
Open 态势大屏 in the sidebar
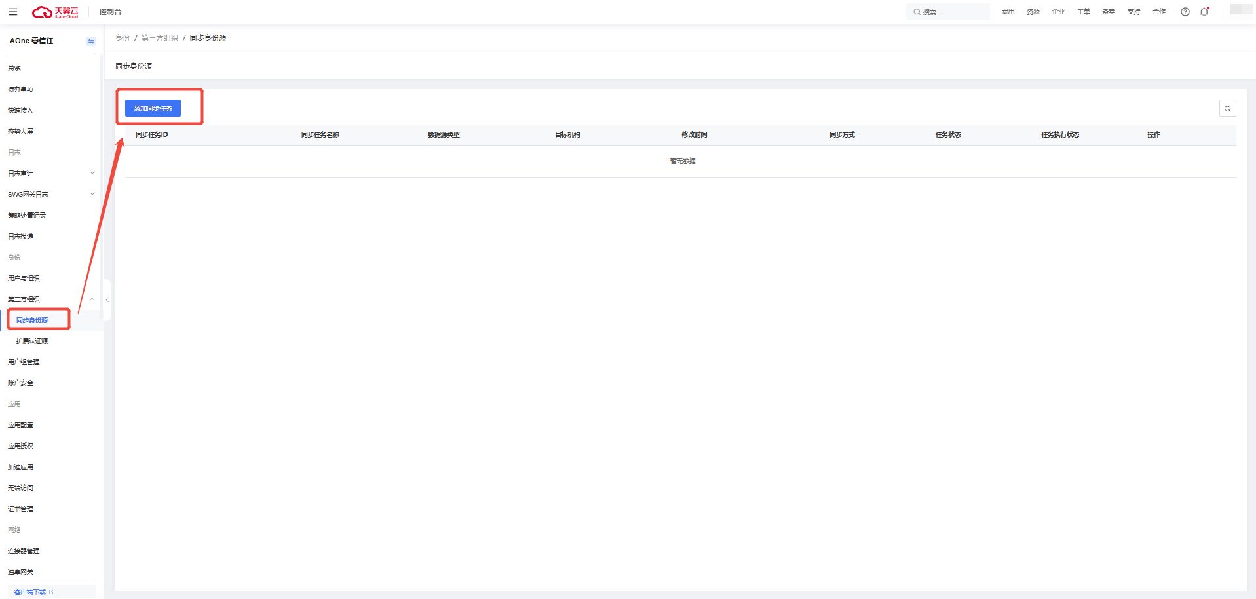point(20,131)
